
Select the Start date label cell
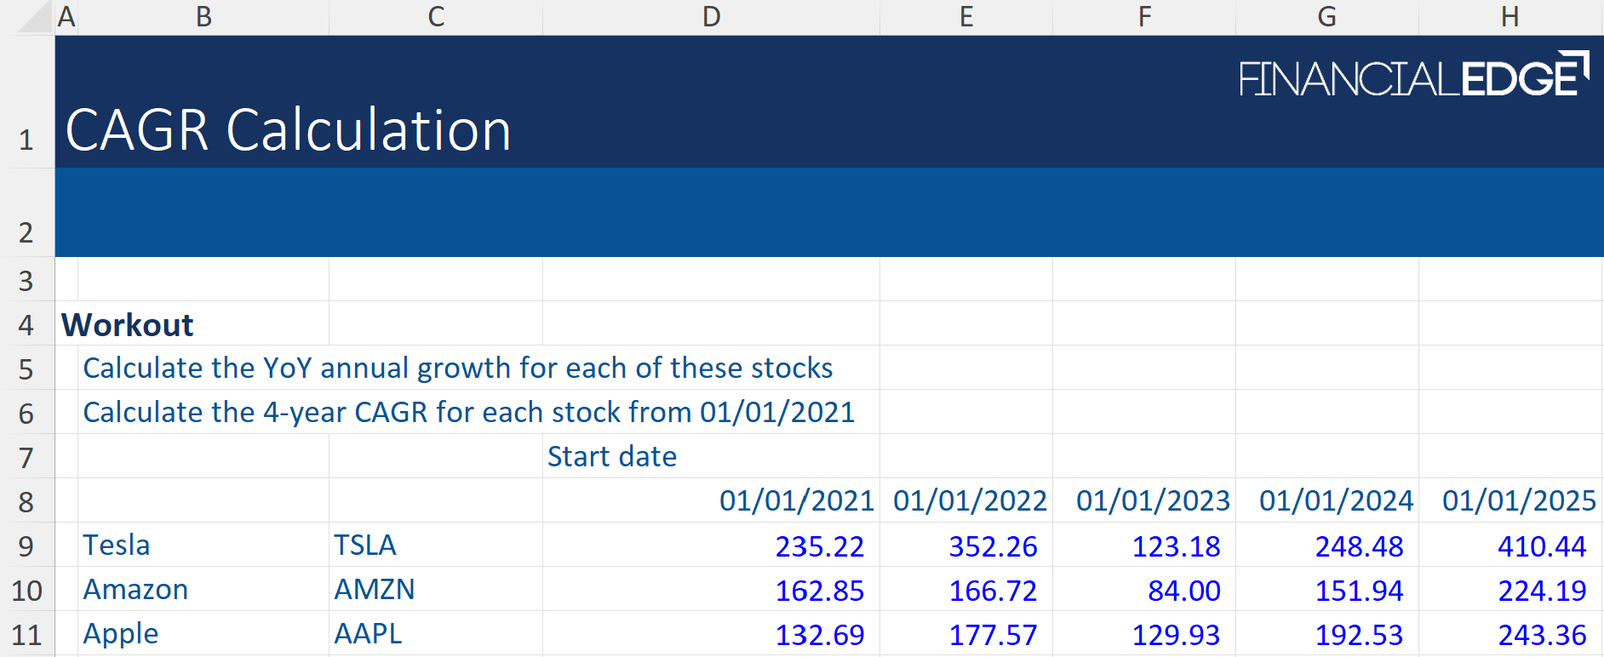tap(611, 456)
